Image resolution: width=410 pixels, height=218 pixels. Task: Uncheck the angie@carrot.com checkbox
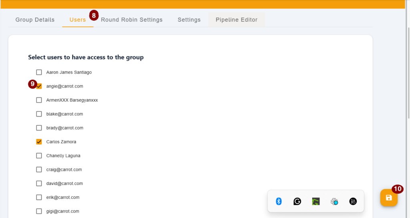39,86
